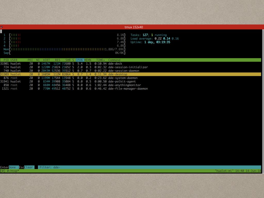Click Clear in the filter bar
Viewport: 264px width, 198px height.
coord(28,167)
